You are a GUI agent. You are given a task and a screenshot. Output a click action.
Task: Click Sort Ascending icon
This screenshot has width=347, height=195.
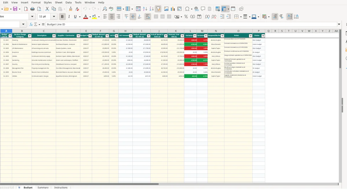(145, 9)
